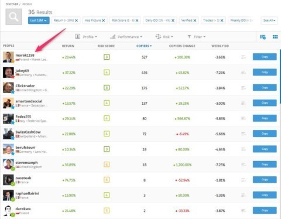Click stevensanph risk score 6 badge

(x=107, y=165)
